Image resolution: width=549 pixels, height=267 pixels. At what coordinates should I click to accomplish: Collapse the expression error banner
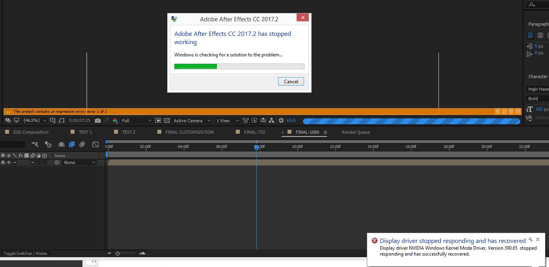pyautogui.click(x=518, y=112)
